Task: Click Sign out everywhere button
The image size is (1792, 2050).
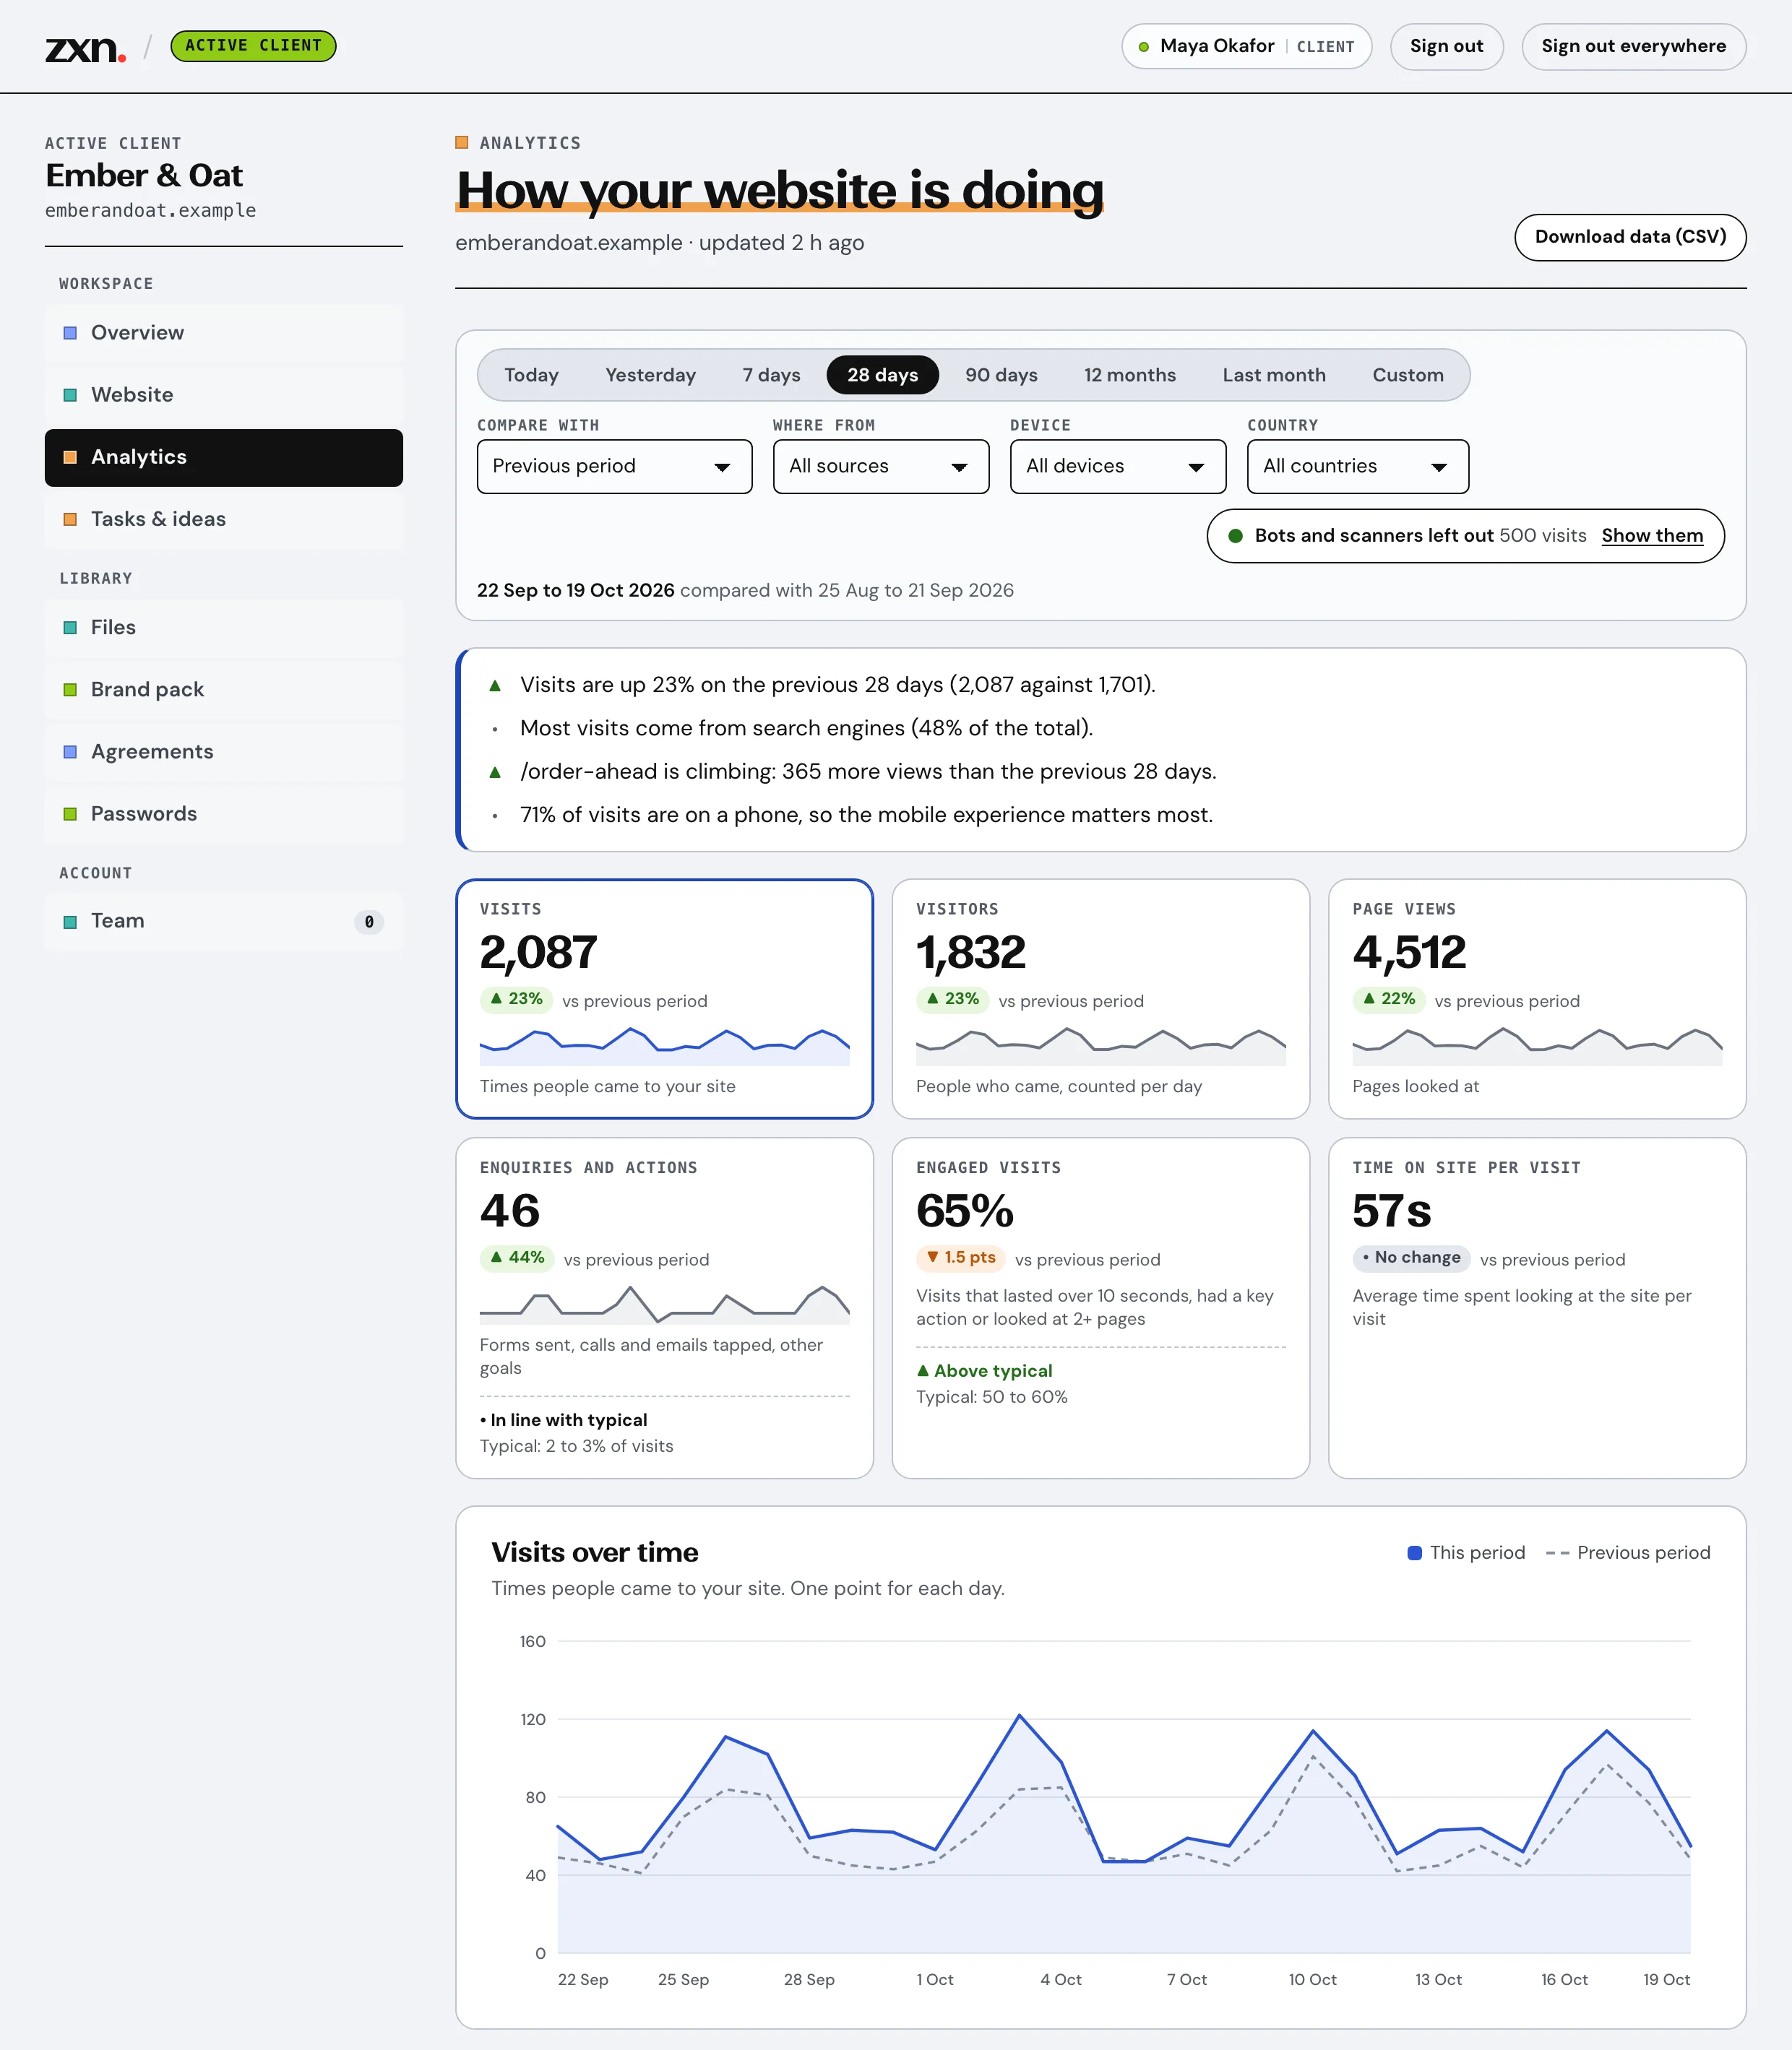Action: [x=1633, y=47]
